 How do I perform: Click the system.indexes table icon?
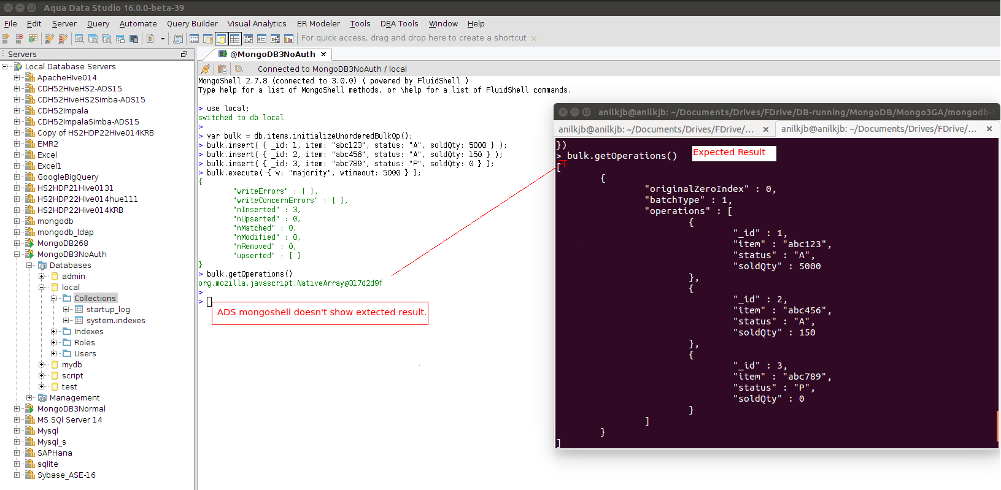[x=79, y=321]
